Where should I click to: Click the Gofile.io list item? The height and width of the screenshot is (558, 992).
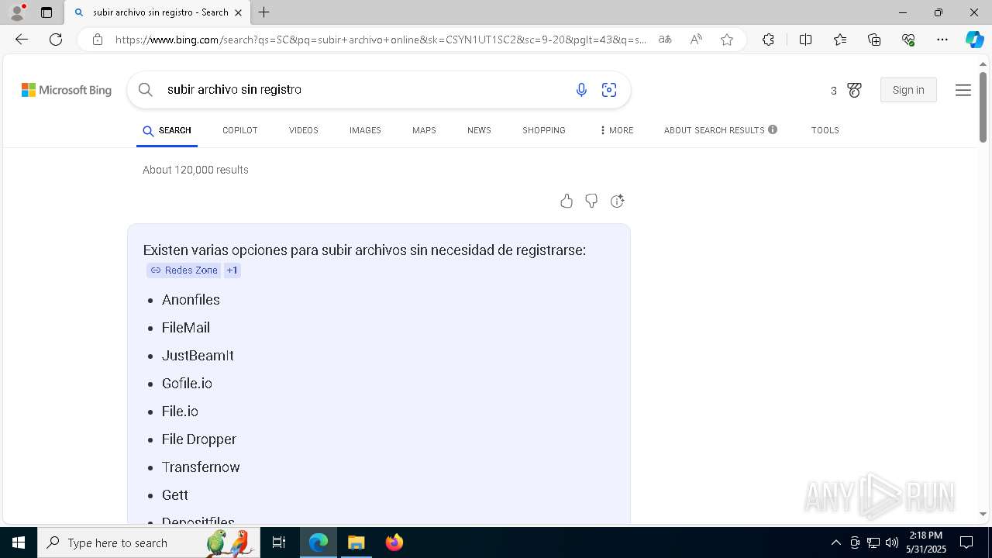tap(187, 384)
